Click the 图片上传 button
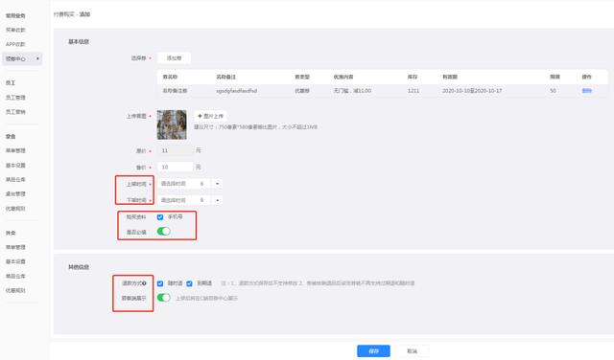The width and height of the screenshot is (614, 360). click(210, 116)
